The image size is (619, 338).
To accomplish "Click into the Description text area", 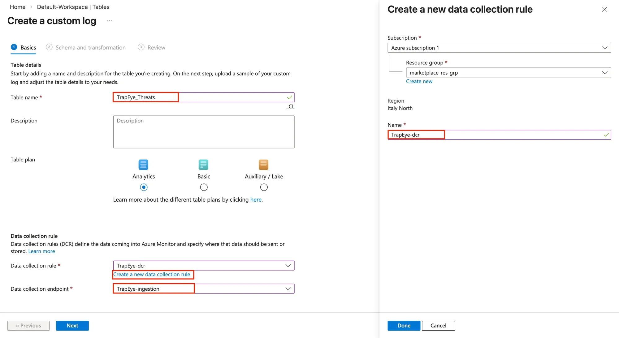I will 204,132.
